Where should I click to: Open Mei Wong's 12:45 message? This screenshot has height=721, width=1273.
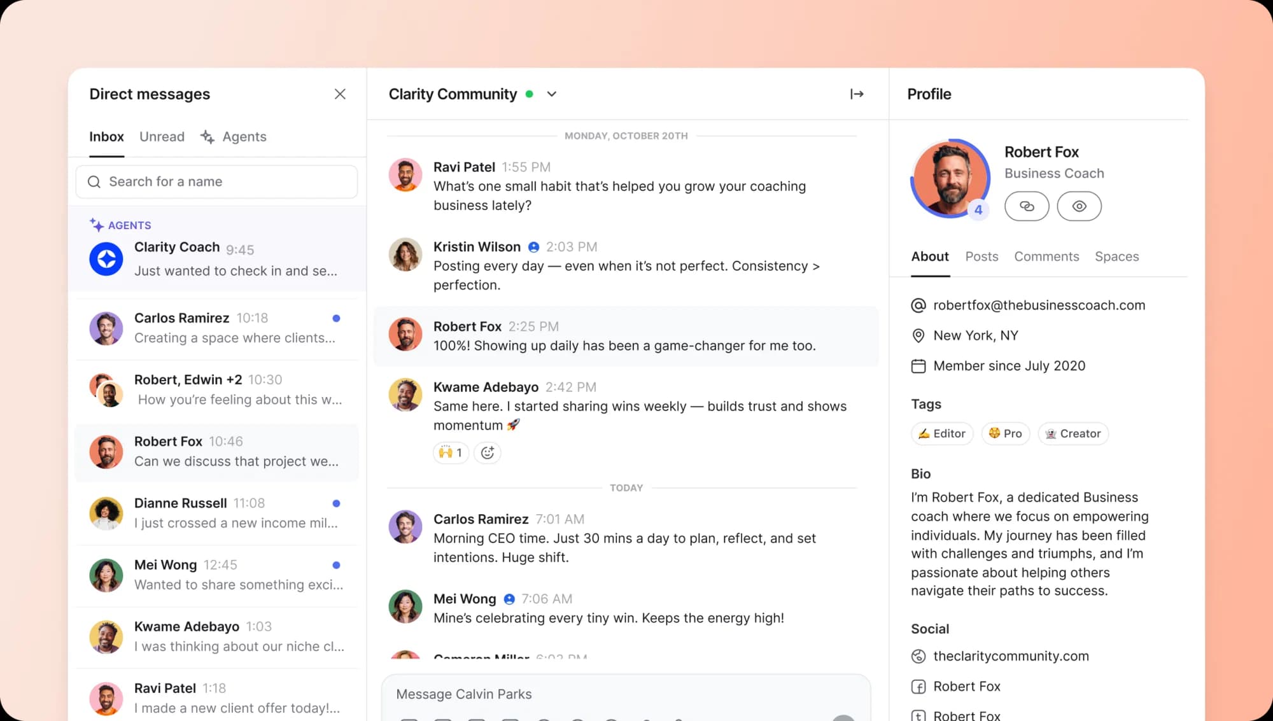(216, 575)
